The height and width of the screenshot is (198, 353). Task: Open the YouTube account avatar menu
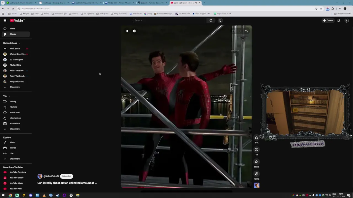pos(347,21)
